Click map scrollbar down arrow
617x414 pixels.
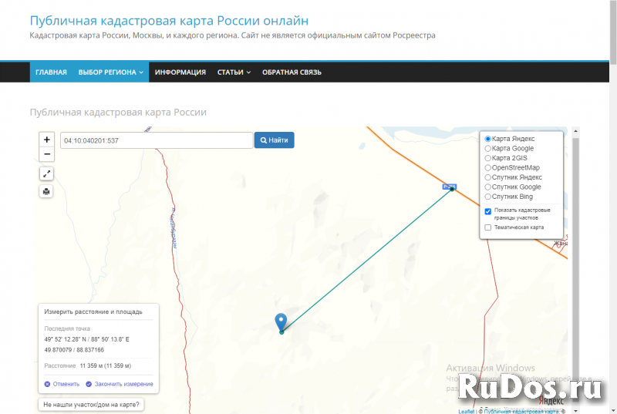coord(575,411)
